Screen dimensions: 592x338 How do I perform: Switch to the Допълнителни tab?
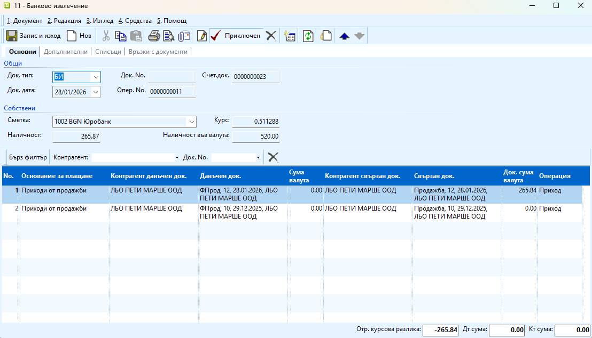pyautogui.click(x=65, y=52)
